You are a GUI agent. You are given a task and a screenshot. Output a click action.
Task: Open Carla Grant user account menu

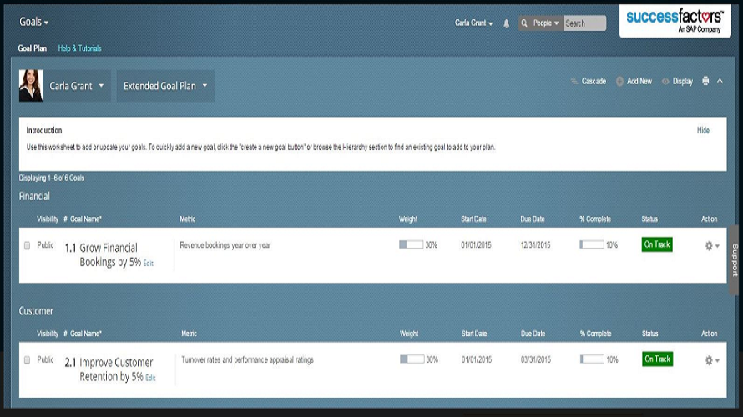click(x=473, y=23)
